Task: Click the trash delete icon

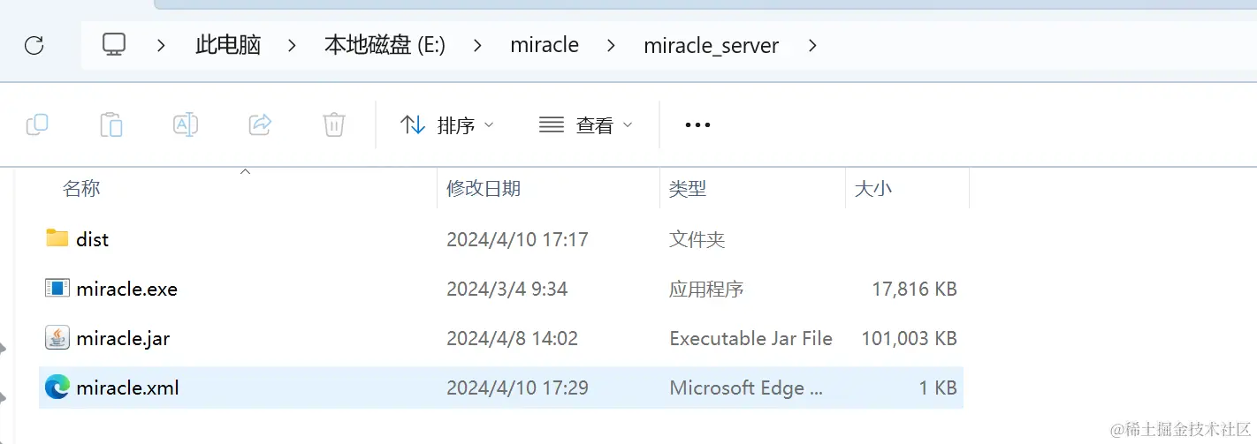Action: 333,125
